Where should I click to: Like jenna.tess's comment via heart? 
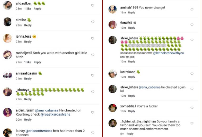[x=93, y=38]
